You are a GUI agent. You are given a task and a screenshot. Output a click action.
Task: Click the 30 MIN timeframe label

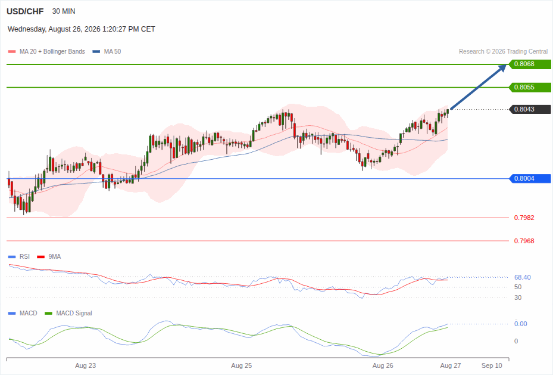[64, 11]
